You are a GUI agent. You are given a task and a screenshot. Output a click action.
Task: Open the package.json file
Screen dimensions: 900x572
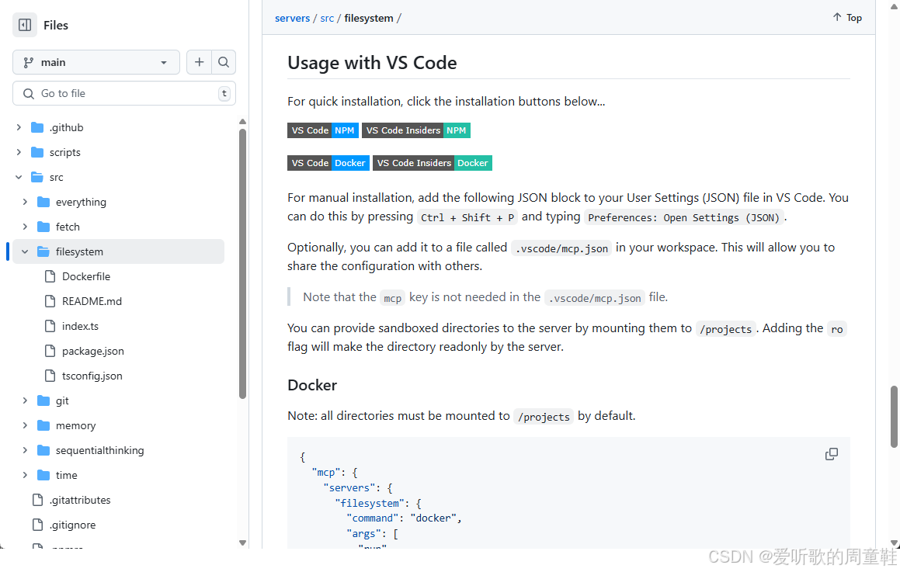click(93, 351)
